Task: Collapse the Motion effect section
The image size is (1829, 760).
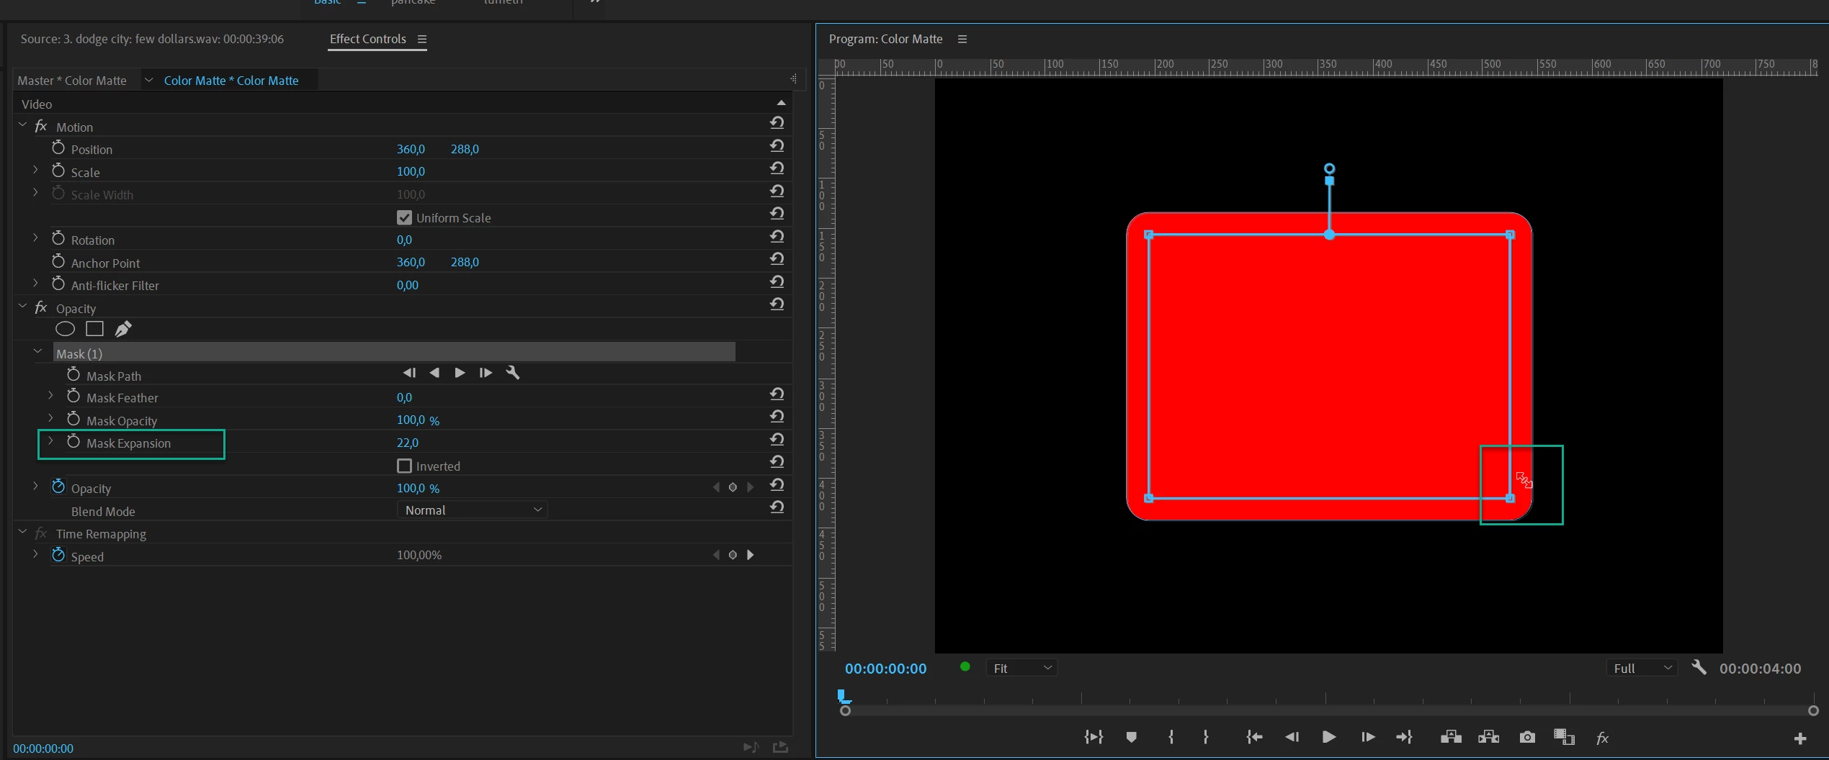Action: tap(22, 125)
